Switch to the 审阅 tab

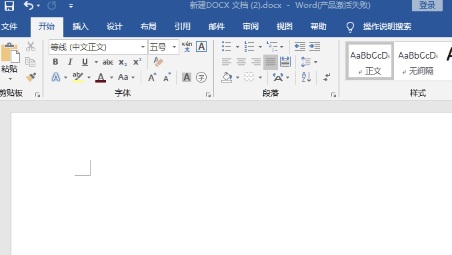click(251, 27)
